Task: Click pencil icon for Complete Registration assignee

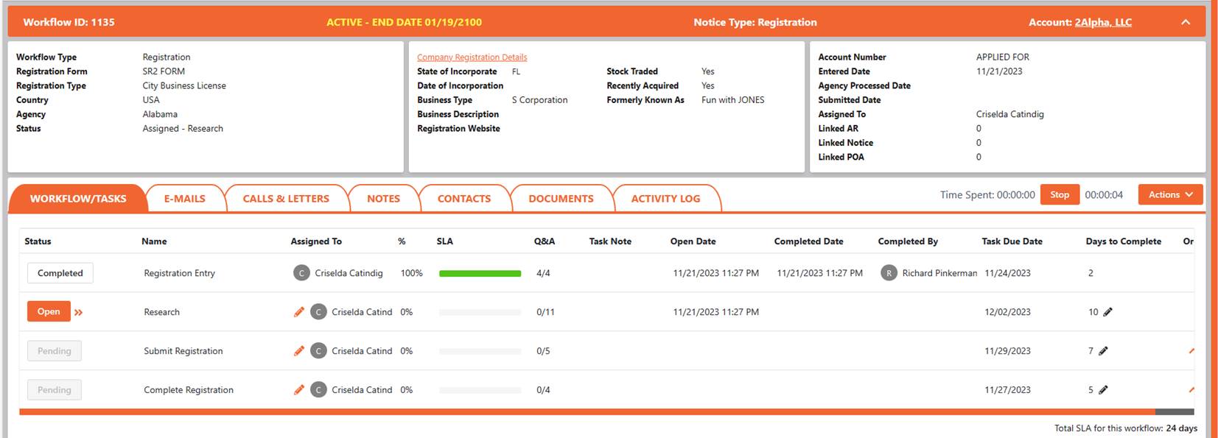Action: tap(298, 390)
